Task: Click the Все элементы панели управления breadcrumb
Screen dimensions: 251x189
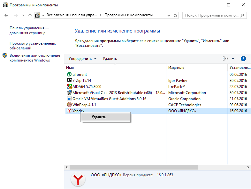Action: (72, 15)
